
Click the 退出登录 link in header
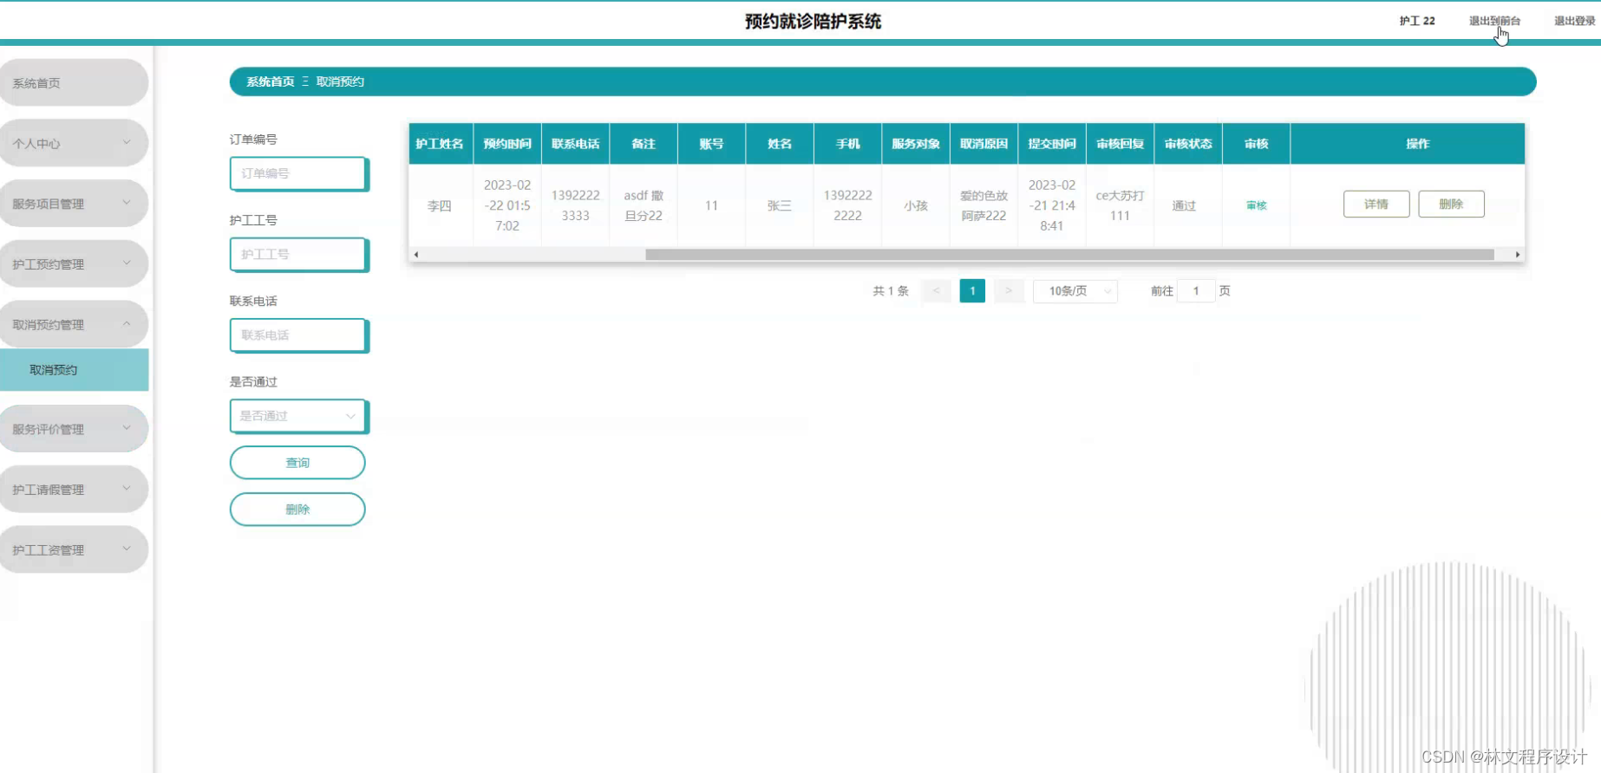tap(1574, 21)
